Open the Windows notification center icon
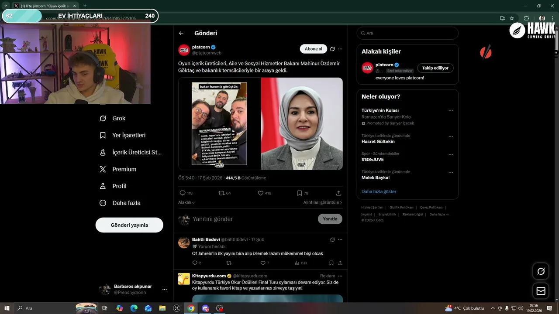The height and width of the screenshot is (314, 559). click(549, 308)
